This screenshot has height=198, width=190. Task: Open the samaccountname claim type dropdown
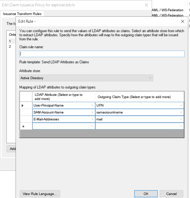click(181, 112)
